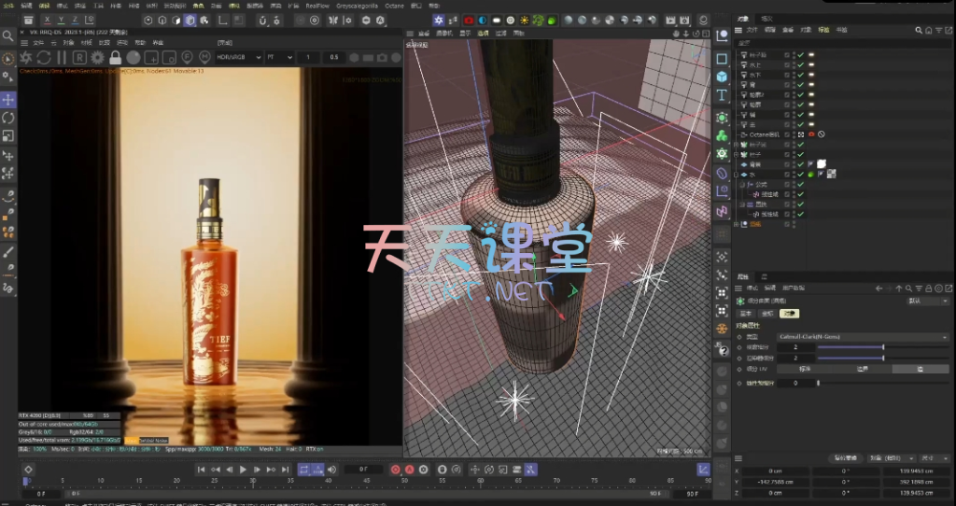Toggle the Z axis lock
Screen dimensions: 956x506
[x=75, y=20]
